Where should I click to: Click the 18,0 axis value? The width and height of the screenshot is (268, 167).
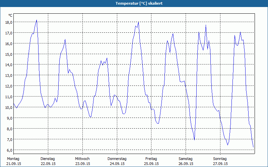pos(9,22)
